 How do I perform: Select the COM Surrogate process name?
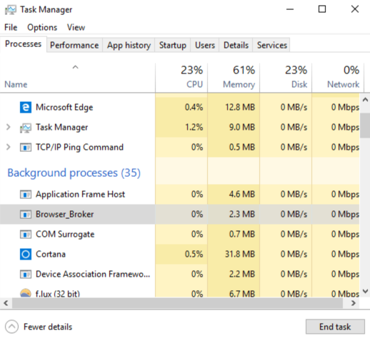pos(65,235)
